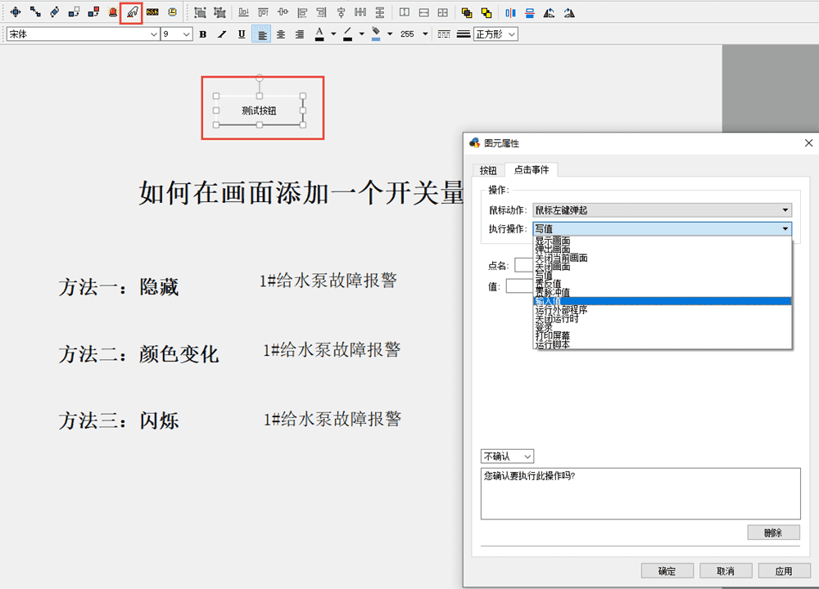Screen dimensions: 819x589
Task: Click the 取消 button
Action: 726,571
